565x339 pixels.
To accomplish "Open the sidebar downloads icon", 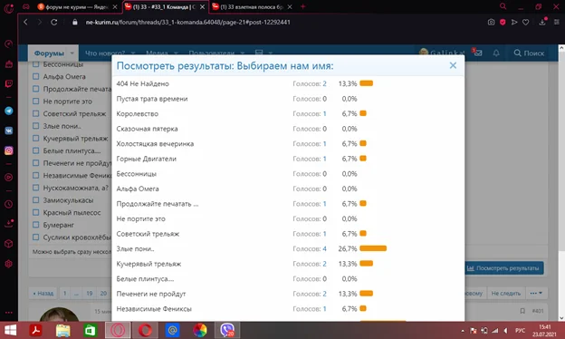I will click(9, 224).
